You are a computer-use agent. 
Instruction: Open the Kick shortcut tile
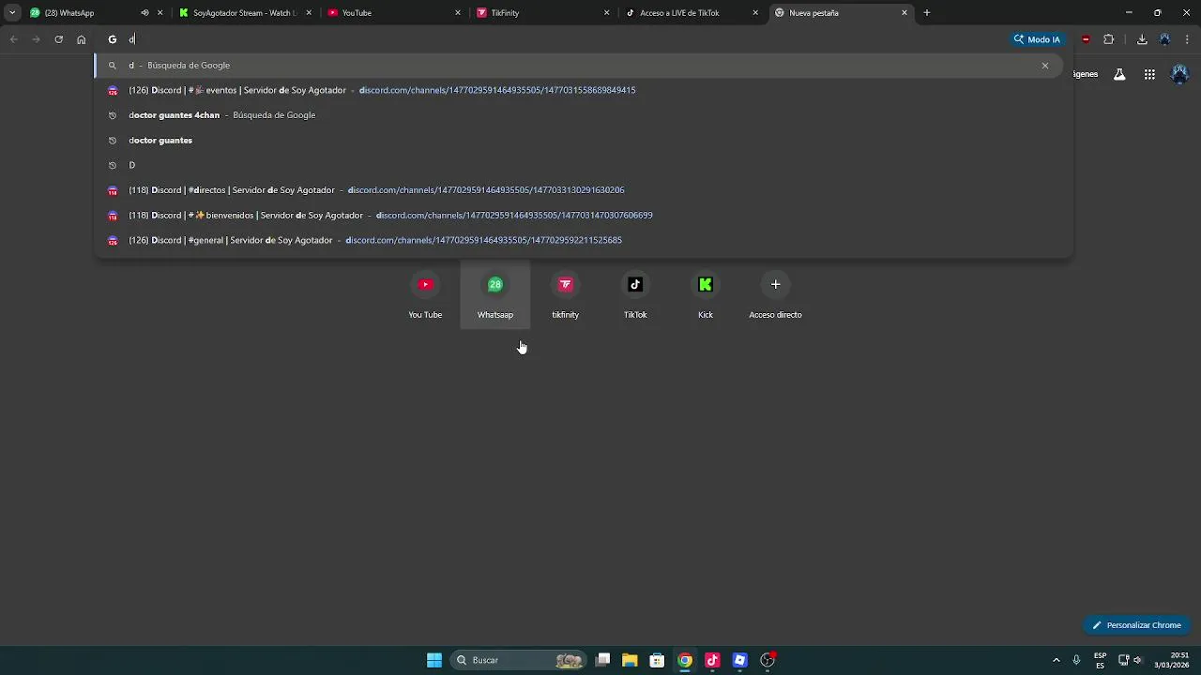click(706, 294)
